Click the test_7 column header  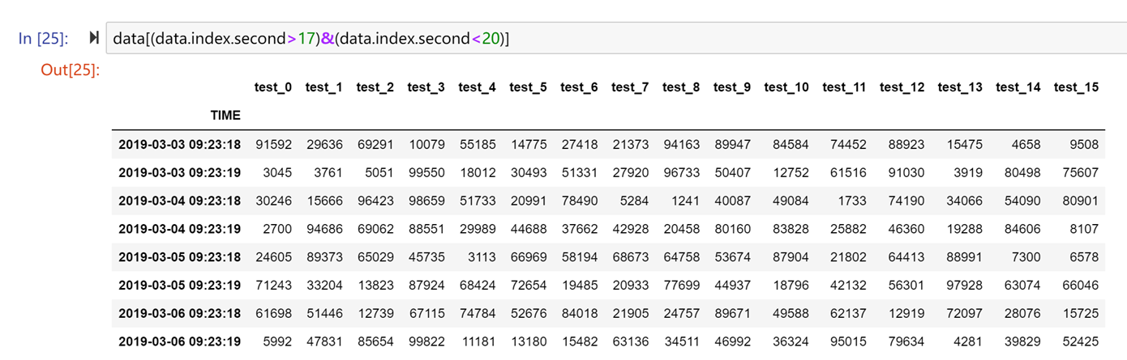coord(631,87)
